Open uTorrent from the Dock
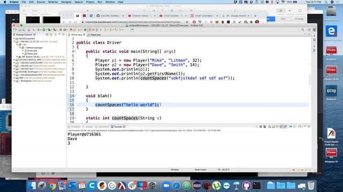 217,186
